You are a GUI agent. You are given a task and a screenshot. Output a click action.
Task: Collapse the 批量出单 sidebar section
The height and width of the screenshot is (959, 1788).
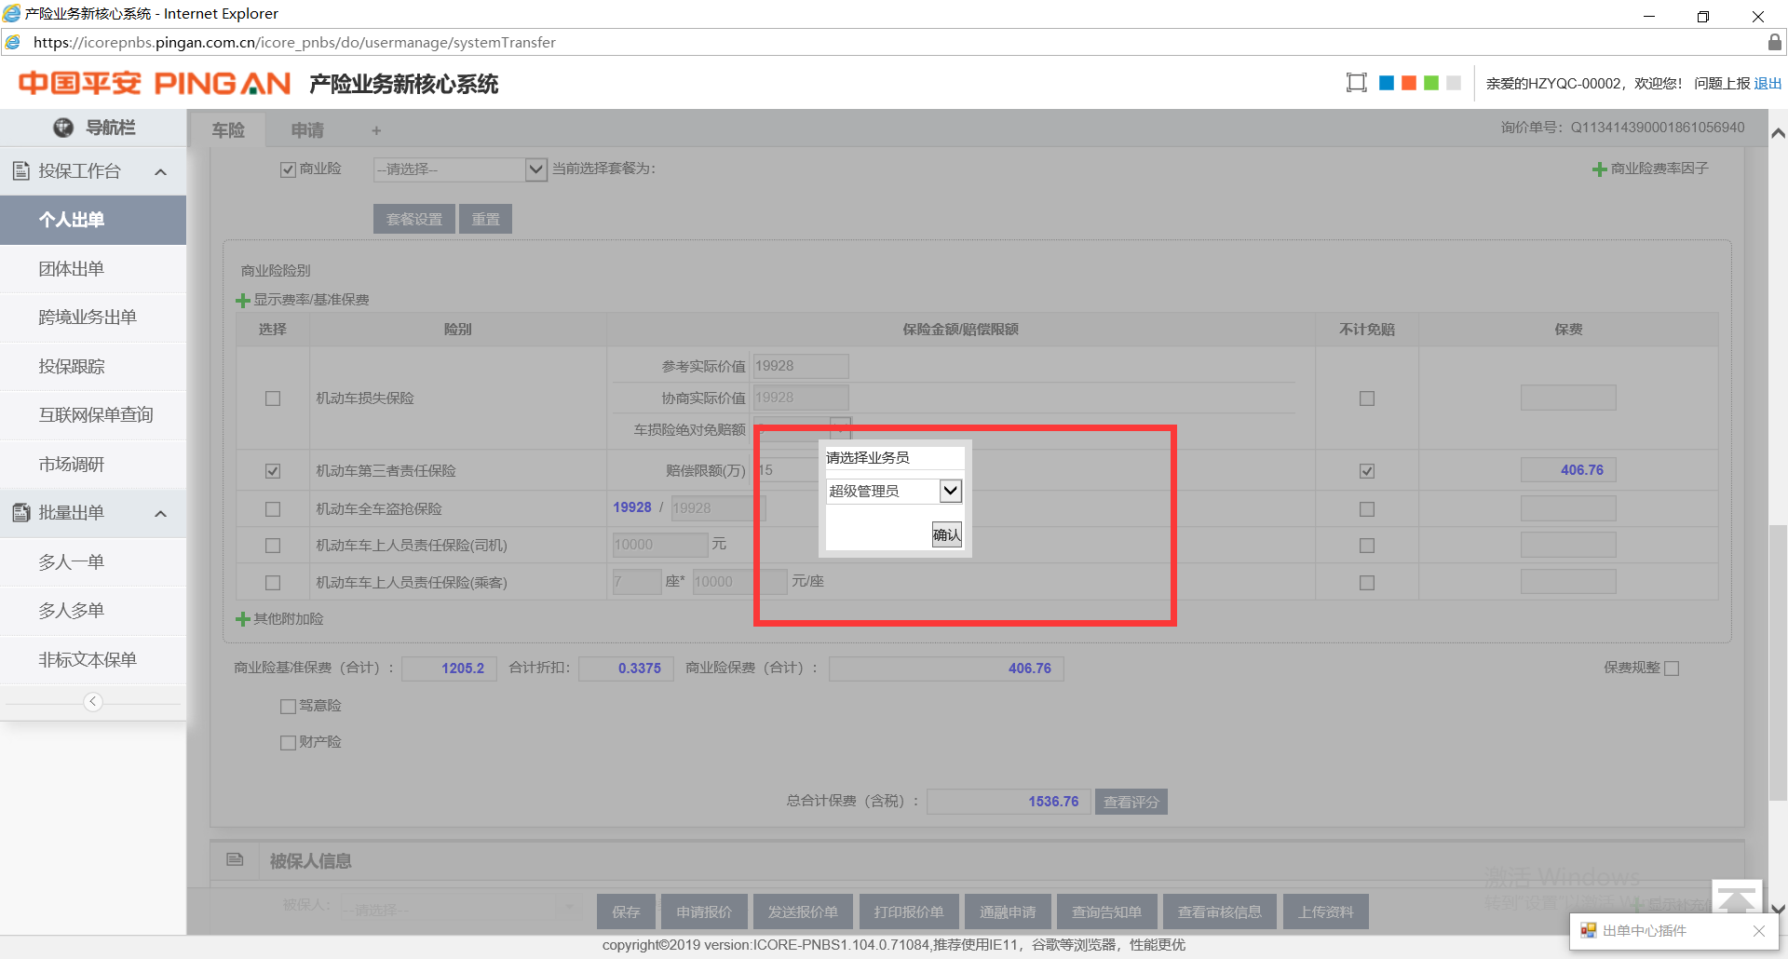coord(160,514)
